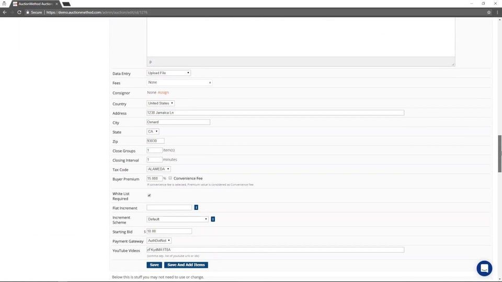This screenshot has height=282, width=502.
Task: Click the text editor resize handle
Action: point(453,64)
